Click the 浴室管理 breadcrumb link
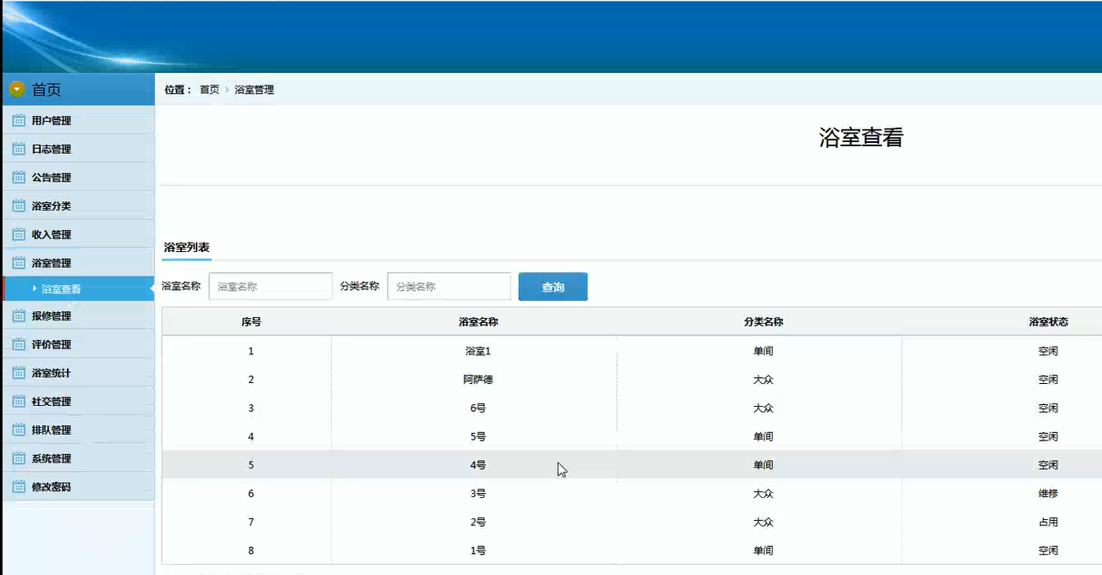Viewport: 1102px width, 575px height. click(254, 90)
